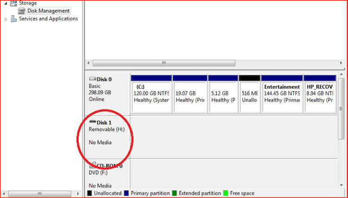
Task: Expand the Services and Applications arrow
Action: click(x=6, y=19)
